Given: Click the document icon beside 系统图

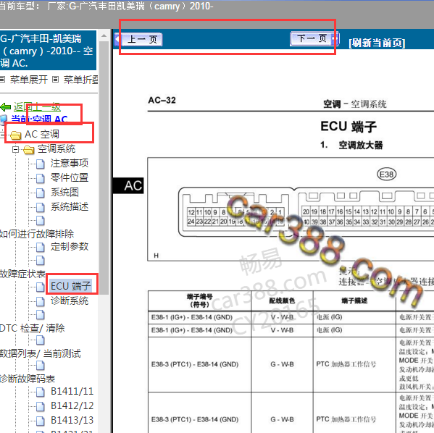Looking at the screenshot, I should 41,193.
